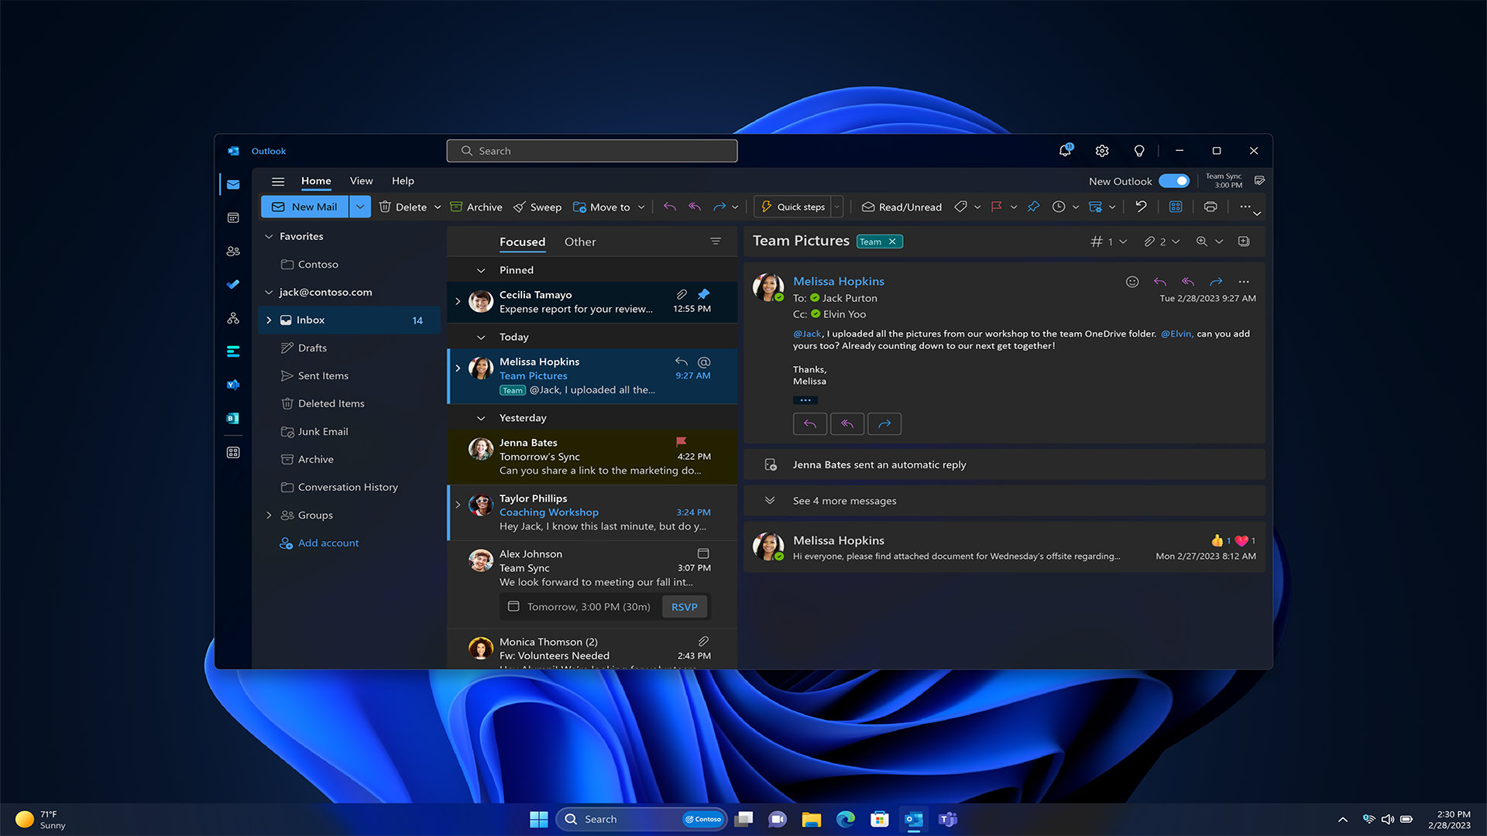Switch to the Home ribbon tab
This screenshot has width=1487, height=836.
[316, 181]
